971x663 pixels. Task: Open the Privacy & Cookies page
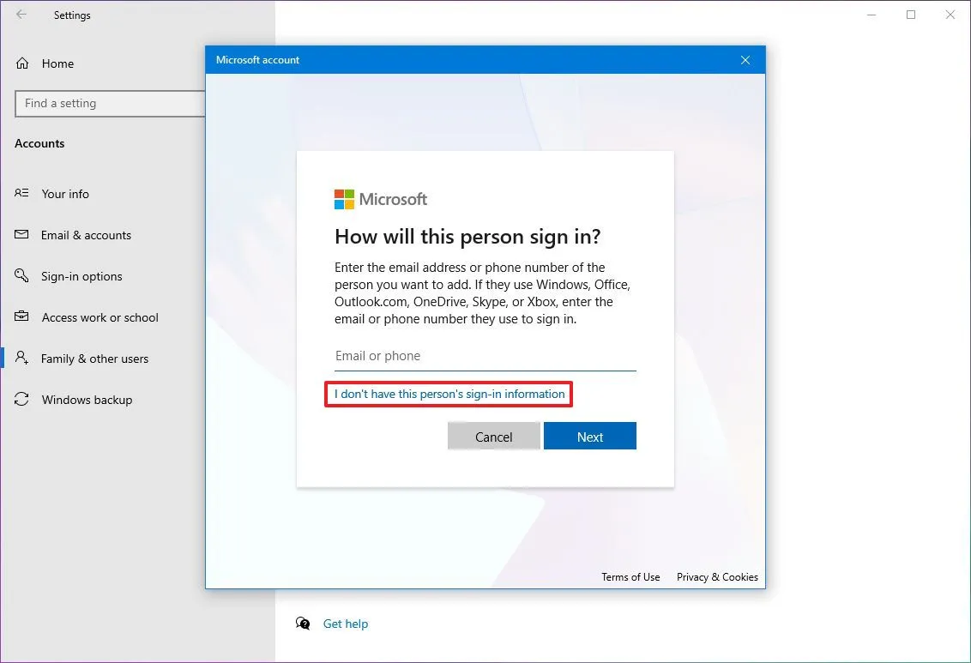point(717,577)
